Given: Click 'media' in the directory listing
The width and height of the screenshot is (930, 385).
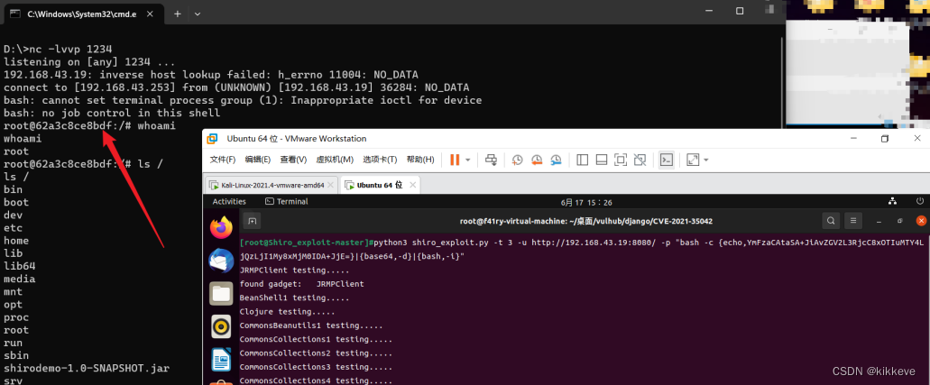Looking at the screenshot, I should point(20,279).
